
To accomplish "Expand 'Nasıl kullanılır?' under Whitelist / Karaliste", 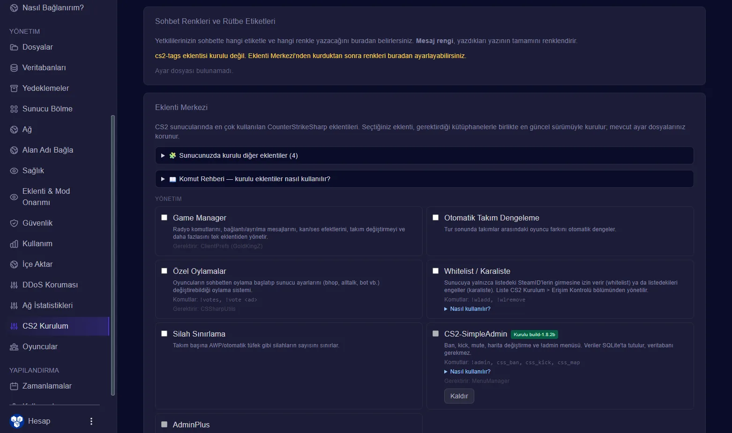I will pos(467,309).
